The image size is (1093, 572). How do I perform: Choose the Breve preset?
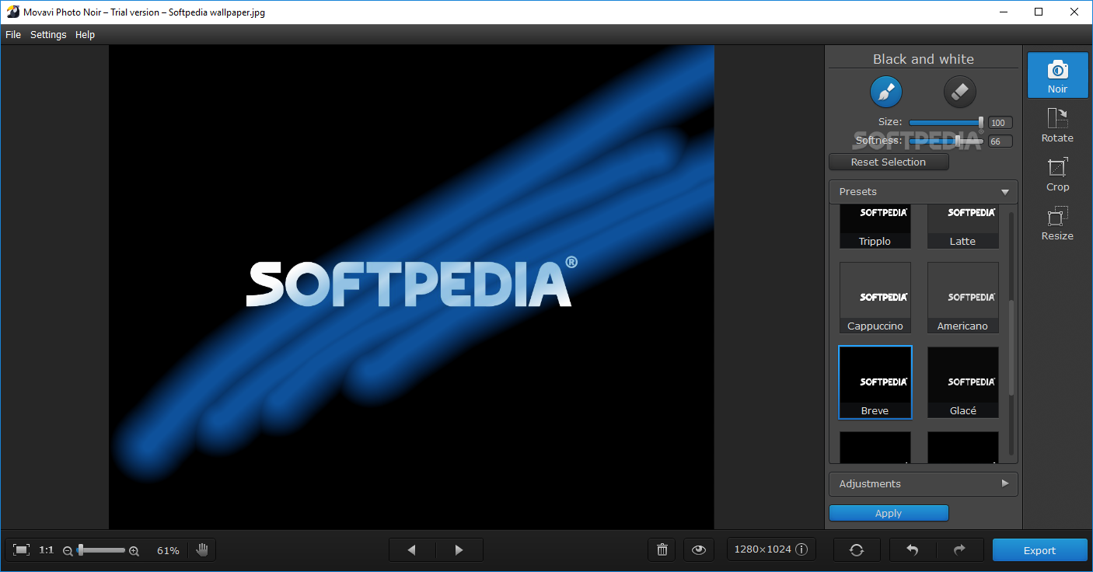(x=875, y=382)
